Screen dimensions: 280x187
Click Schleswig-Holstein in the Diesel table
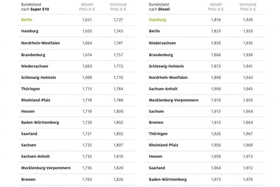pyautogui.click(x=166, y=66)
